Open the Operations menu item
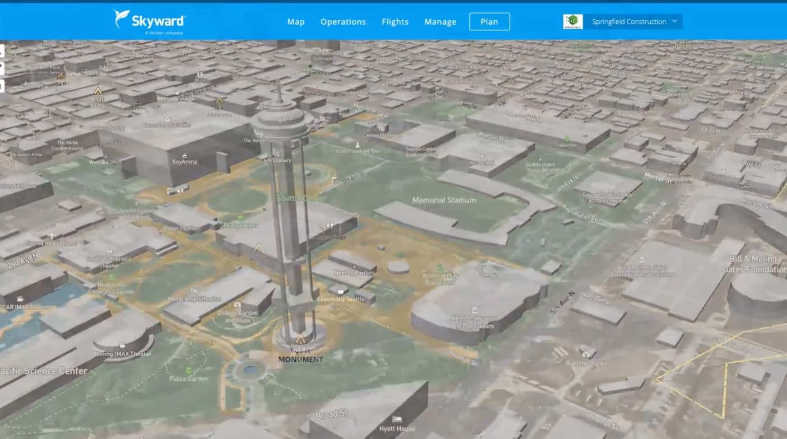787x439 pixels. 343,22
